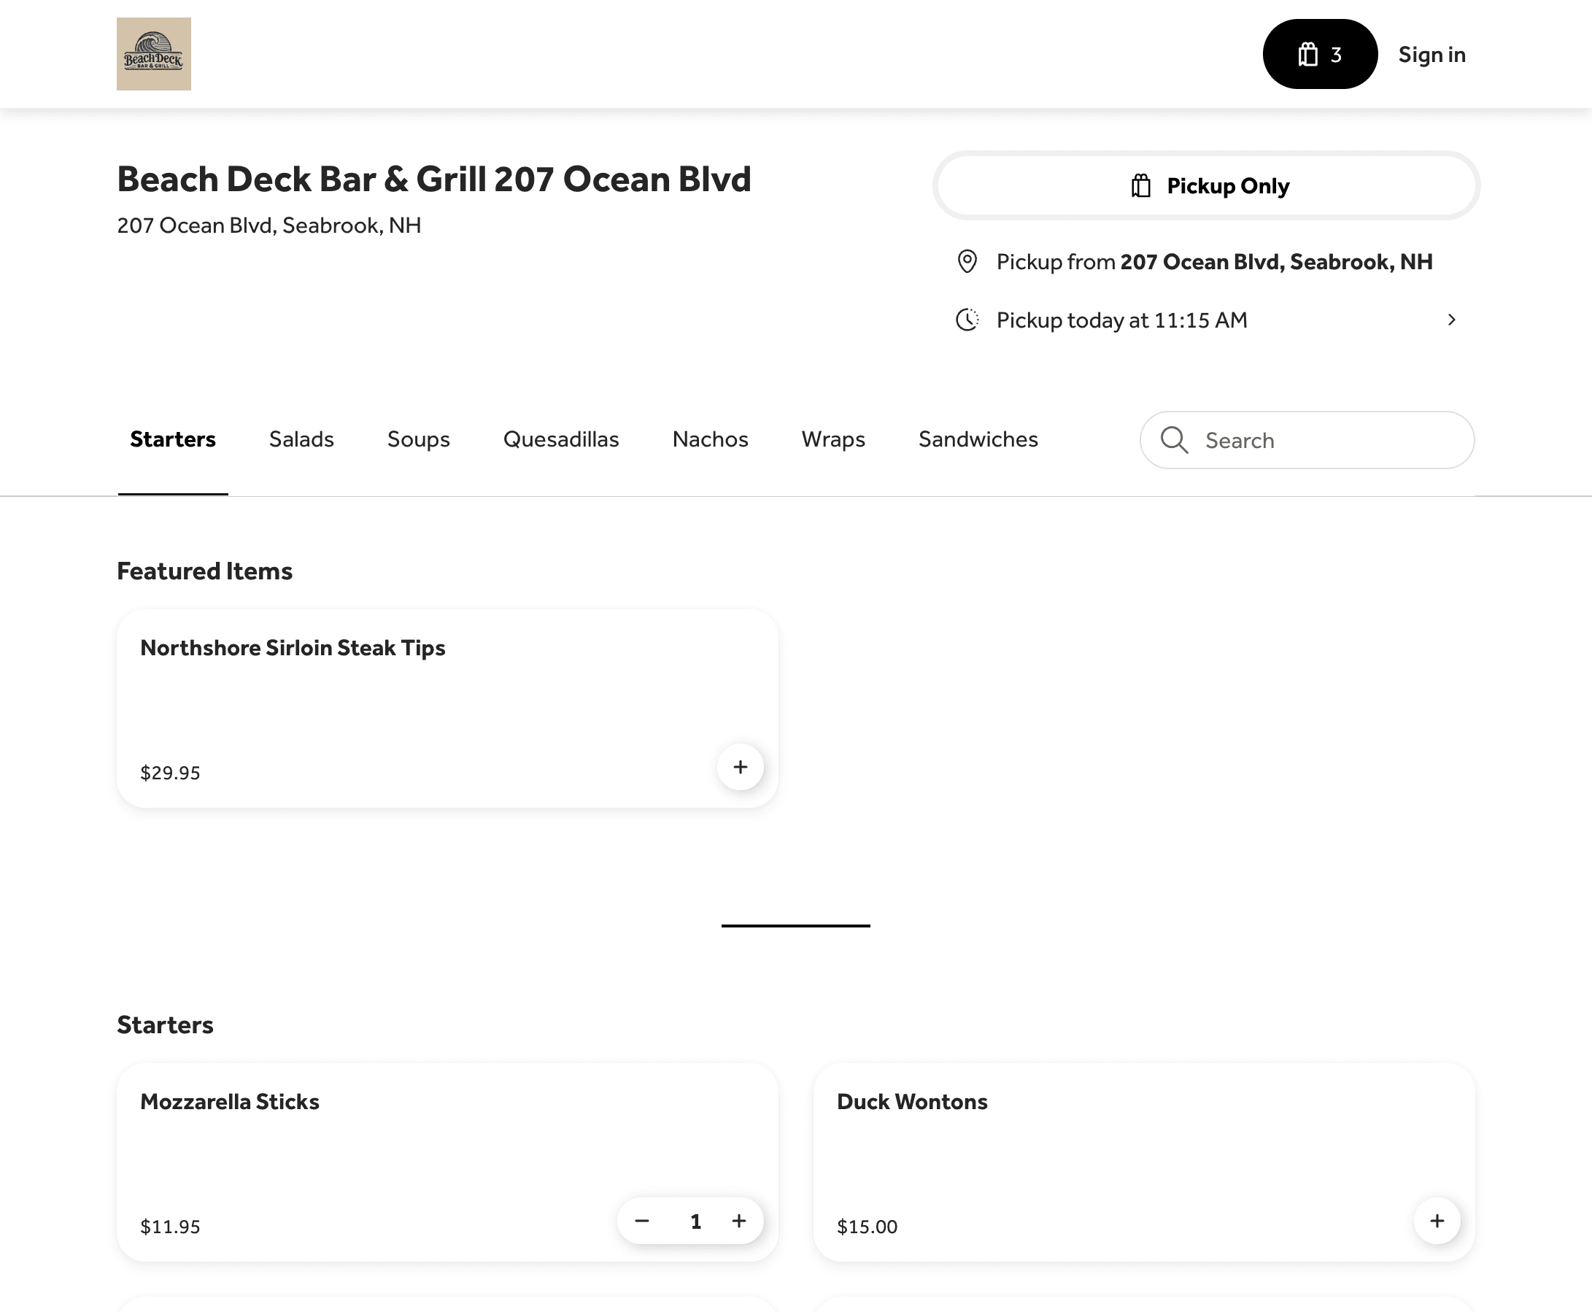Focus the menu Search input field
This screenshot has width=1592, height=1312.
coord(1330,440)
